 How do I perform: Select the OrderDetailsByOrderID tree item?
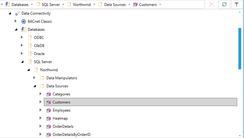coord(71,135)
